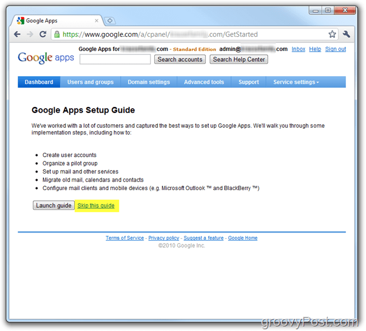366x331 pixels.
Task: Click the Sign out link
Action: pyautogui.click(x=336, y=49)
